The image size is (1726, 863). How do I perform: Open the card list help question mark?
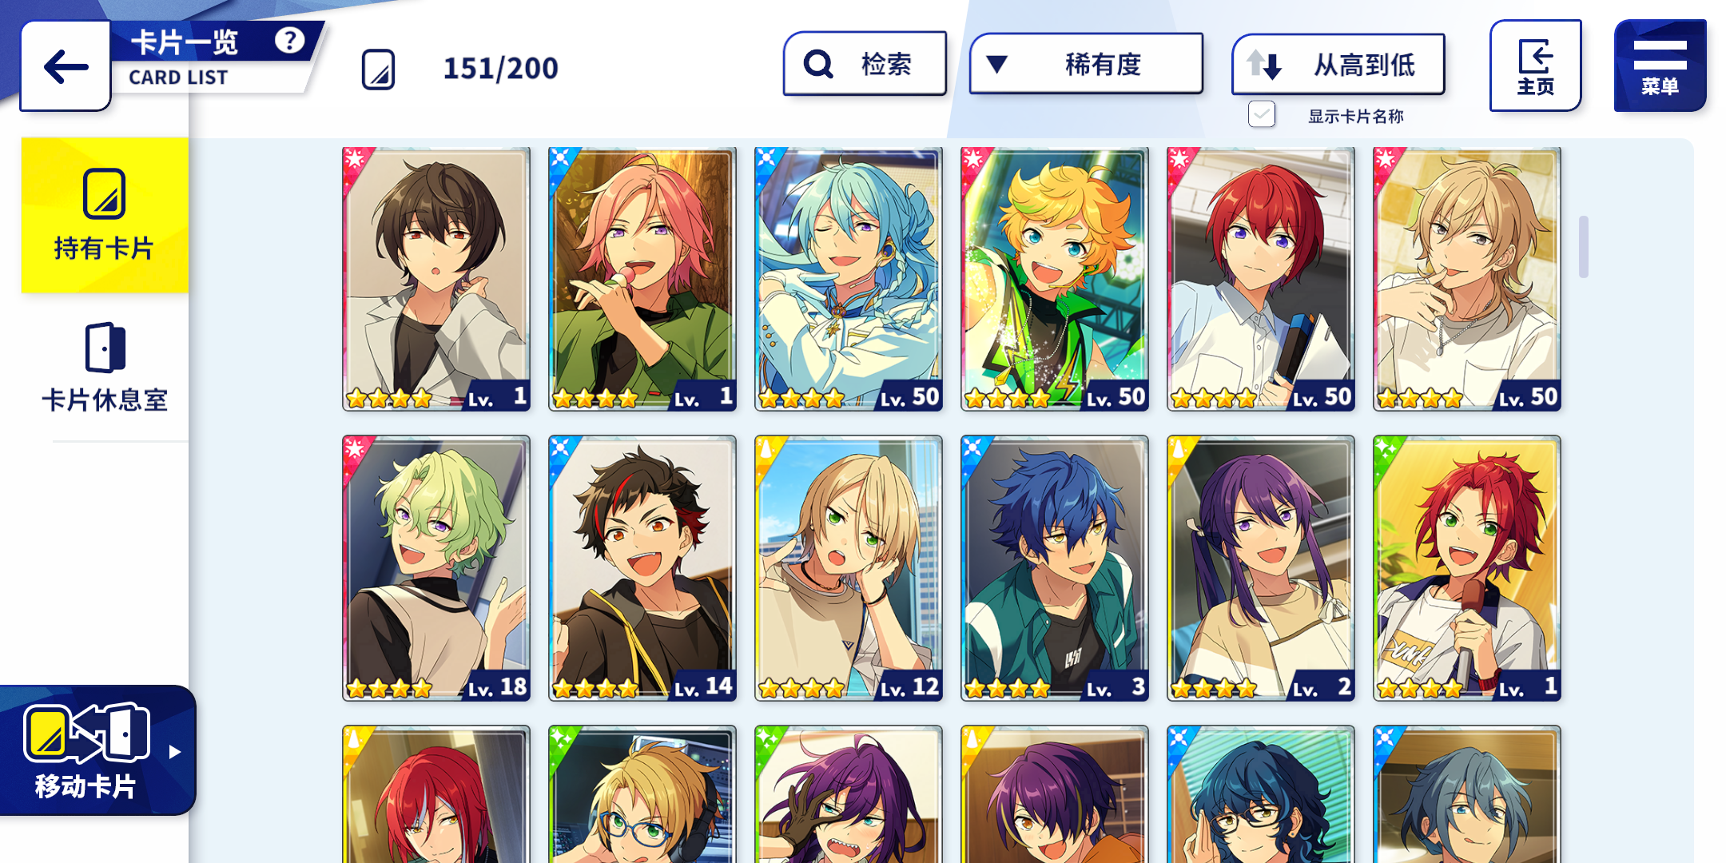(x=289, y=40)
